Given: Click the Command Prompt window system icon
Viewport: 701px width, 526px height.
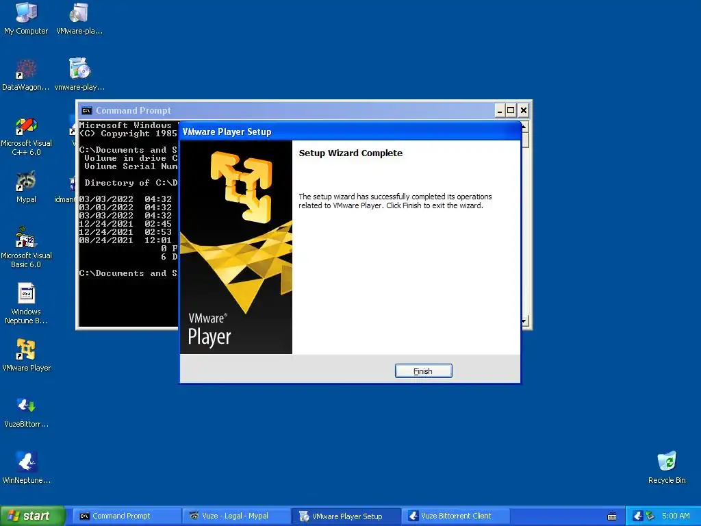Looking at the screenshot, I should click(86, 110).
